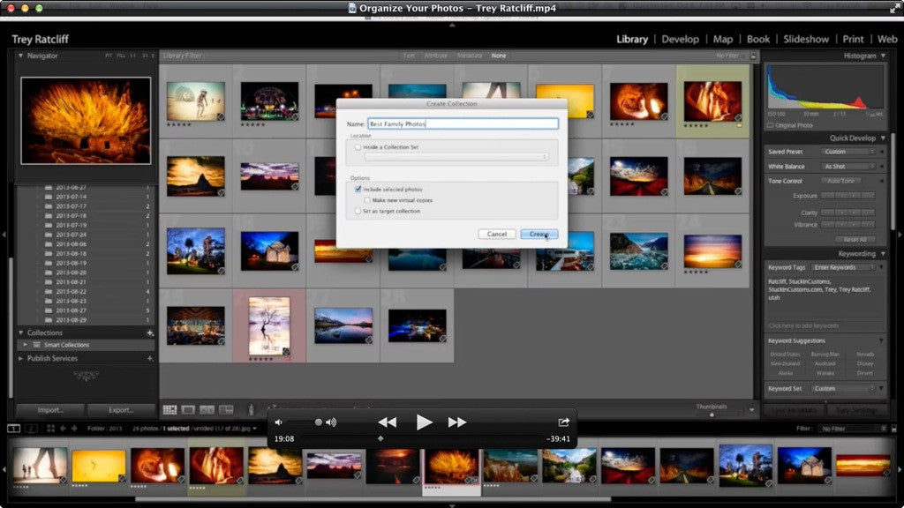904x508 pixels.
Task: Switch to the Develop module
Action: tap(682, 39)
